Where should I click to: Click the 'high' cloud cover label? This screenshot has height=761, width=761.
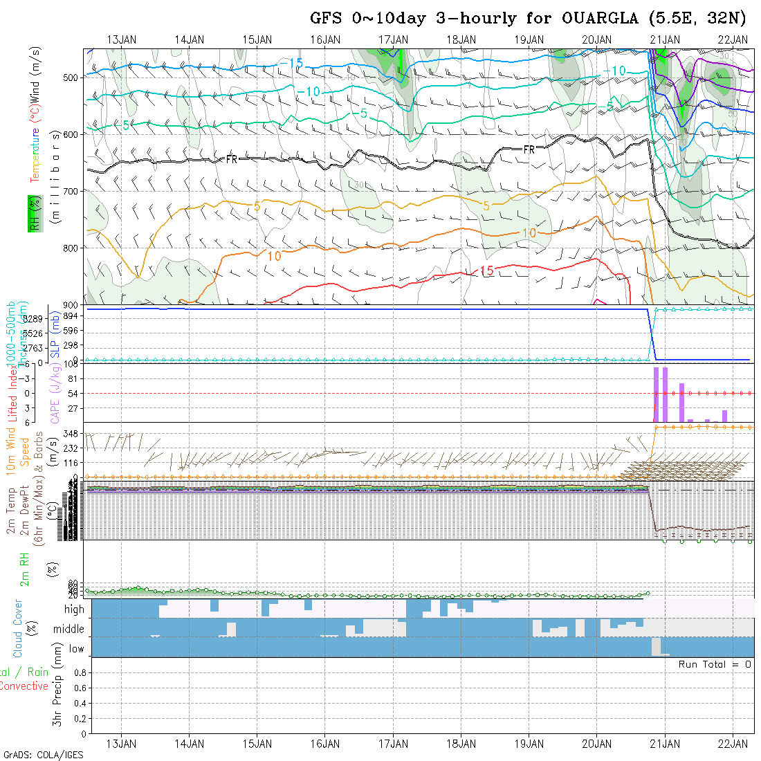[x=74, y=609]
